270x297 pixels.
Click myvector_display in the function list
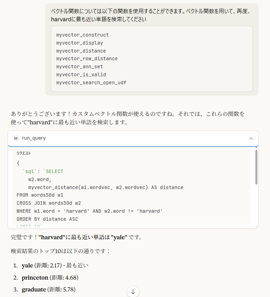pyautogui.click(x=79, y=43)
